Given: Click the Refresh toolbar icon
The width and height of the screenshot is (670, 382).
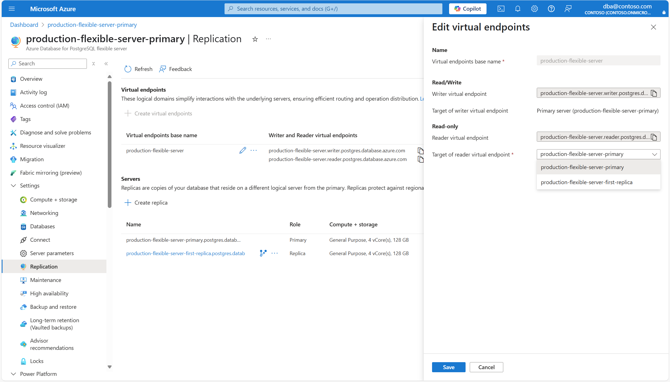Looking at the screenshot, I should click(128, 69).
